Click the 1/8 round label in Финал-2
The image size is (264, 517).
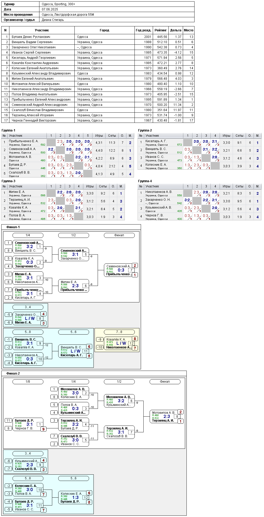pos(28,382)
